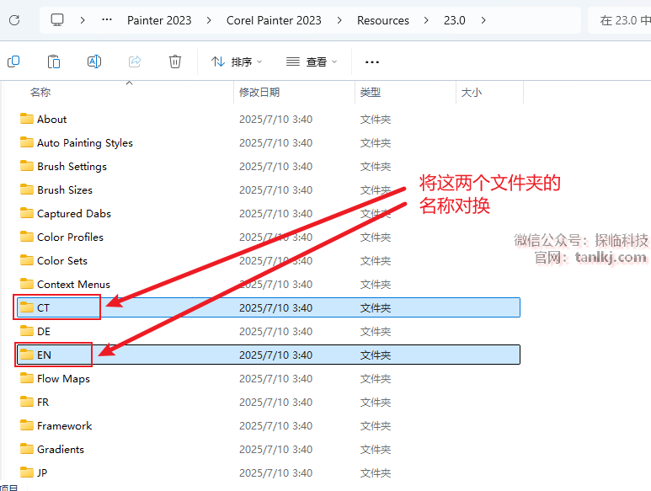Expand the breadcrumb ellipsis for hidden path
The width and height of the screenshot is (651, 491).
pos(106,20)
